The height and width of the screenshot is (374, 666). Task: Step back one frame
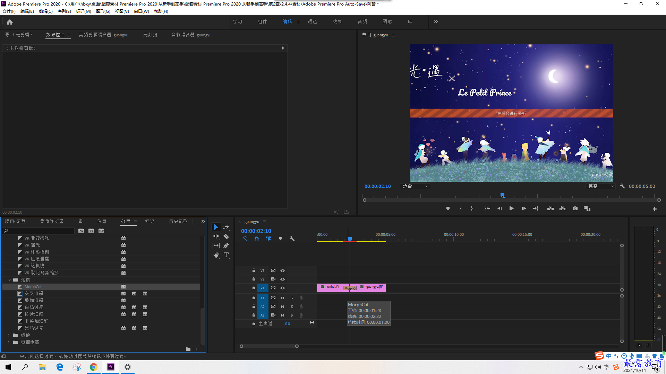click(x=499, y=208)
